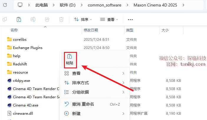Select the corelibs folder icon
Image resolution: width=207 pixels, height=120 pixels.
(x=9, y=39)
